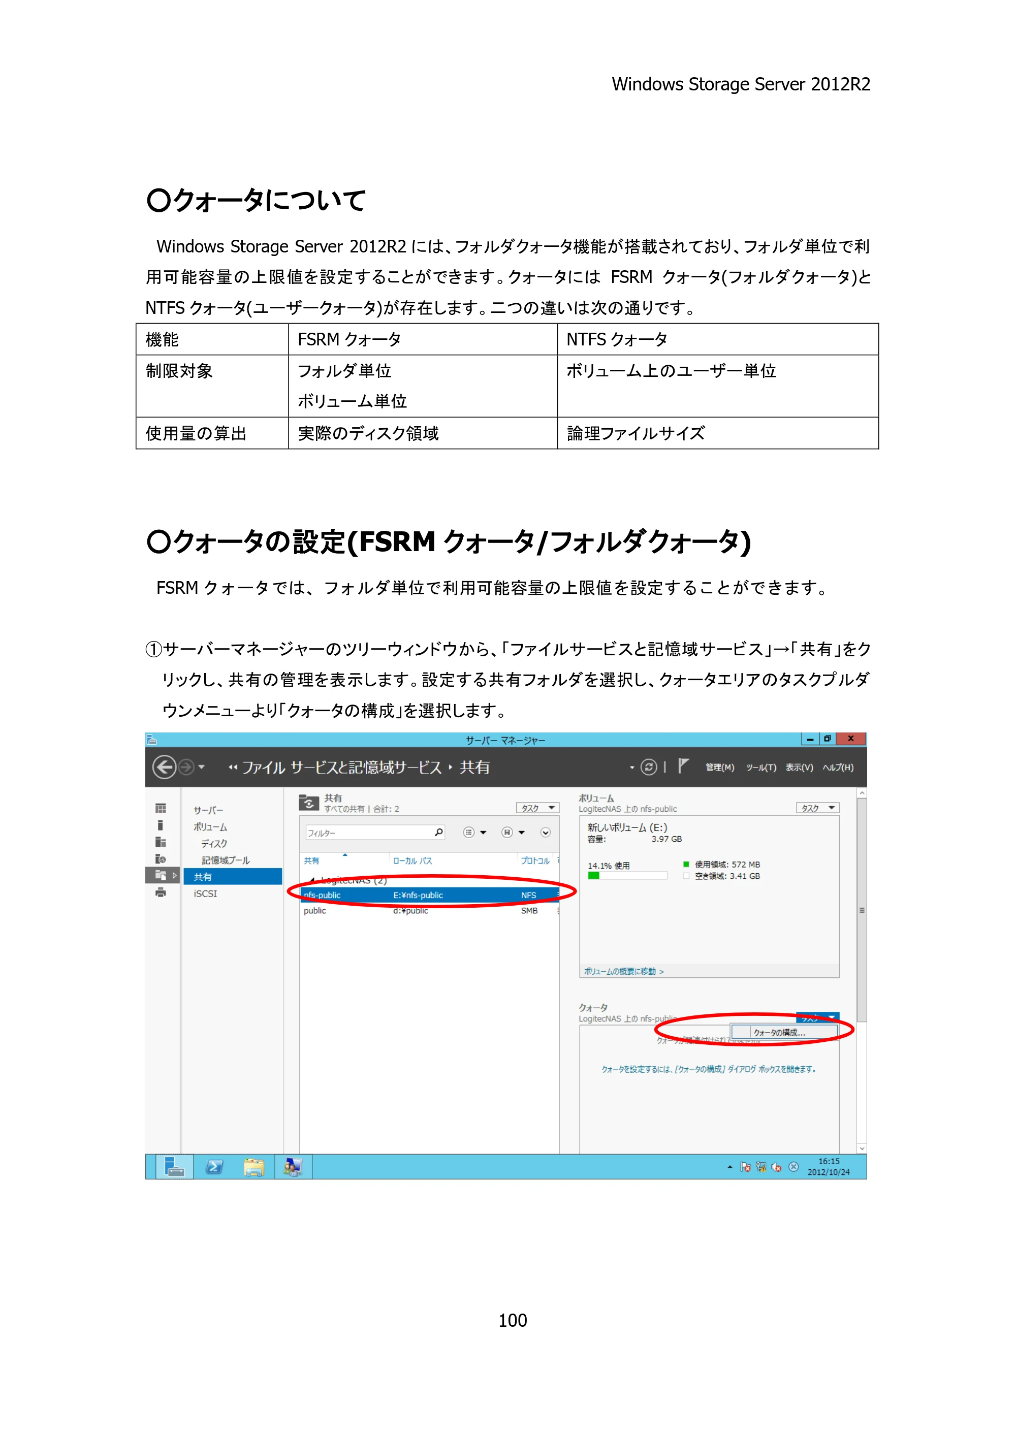The image size is (1016, 1437).
Task: Sort by the ローカル パス column header
Action: (412, 860)
